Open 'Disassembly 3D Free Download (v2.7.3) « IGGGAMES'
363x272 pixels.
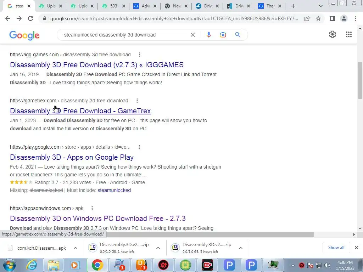(x=97, y=65)
